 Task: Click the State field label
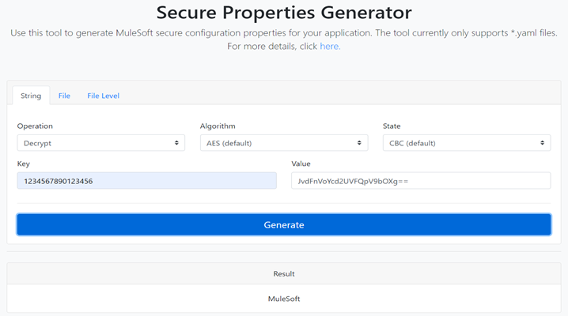[x=393, y=126]
